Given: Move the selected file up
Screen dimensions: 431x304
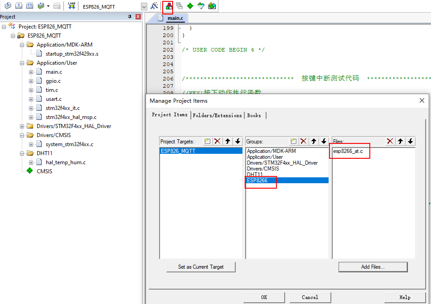Looking at the screenshot, I should [400, 141].
